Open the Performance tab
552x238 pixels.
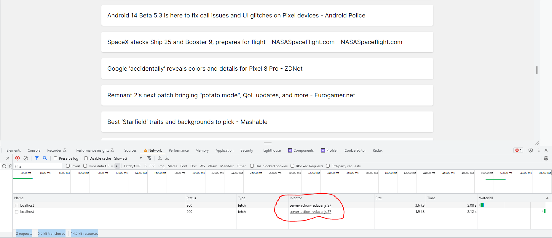pos(178,150)
